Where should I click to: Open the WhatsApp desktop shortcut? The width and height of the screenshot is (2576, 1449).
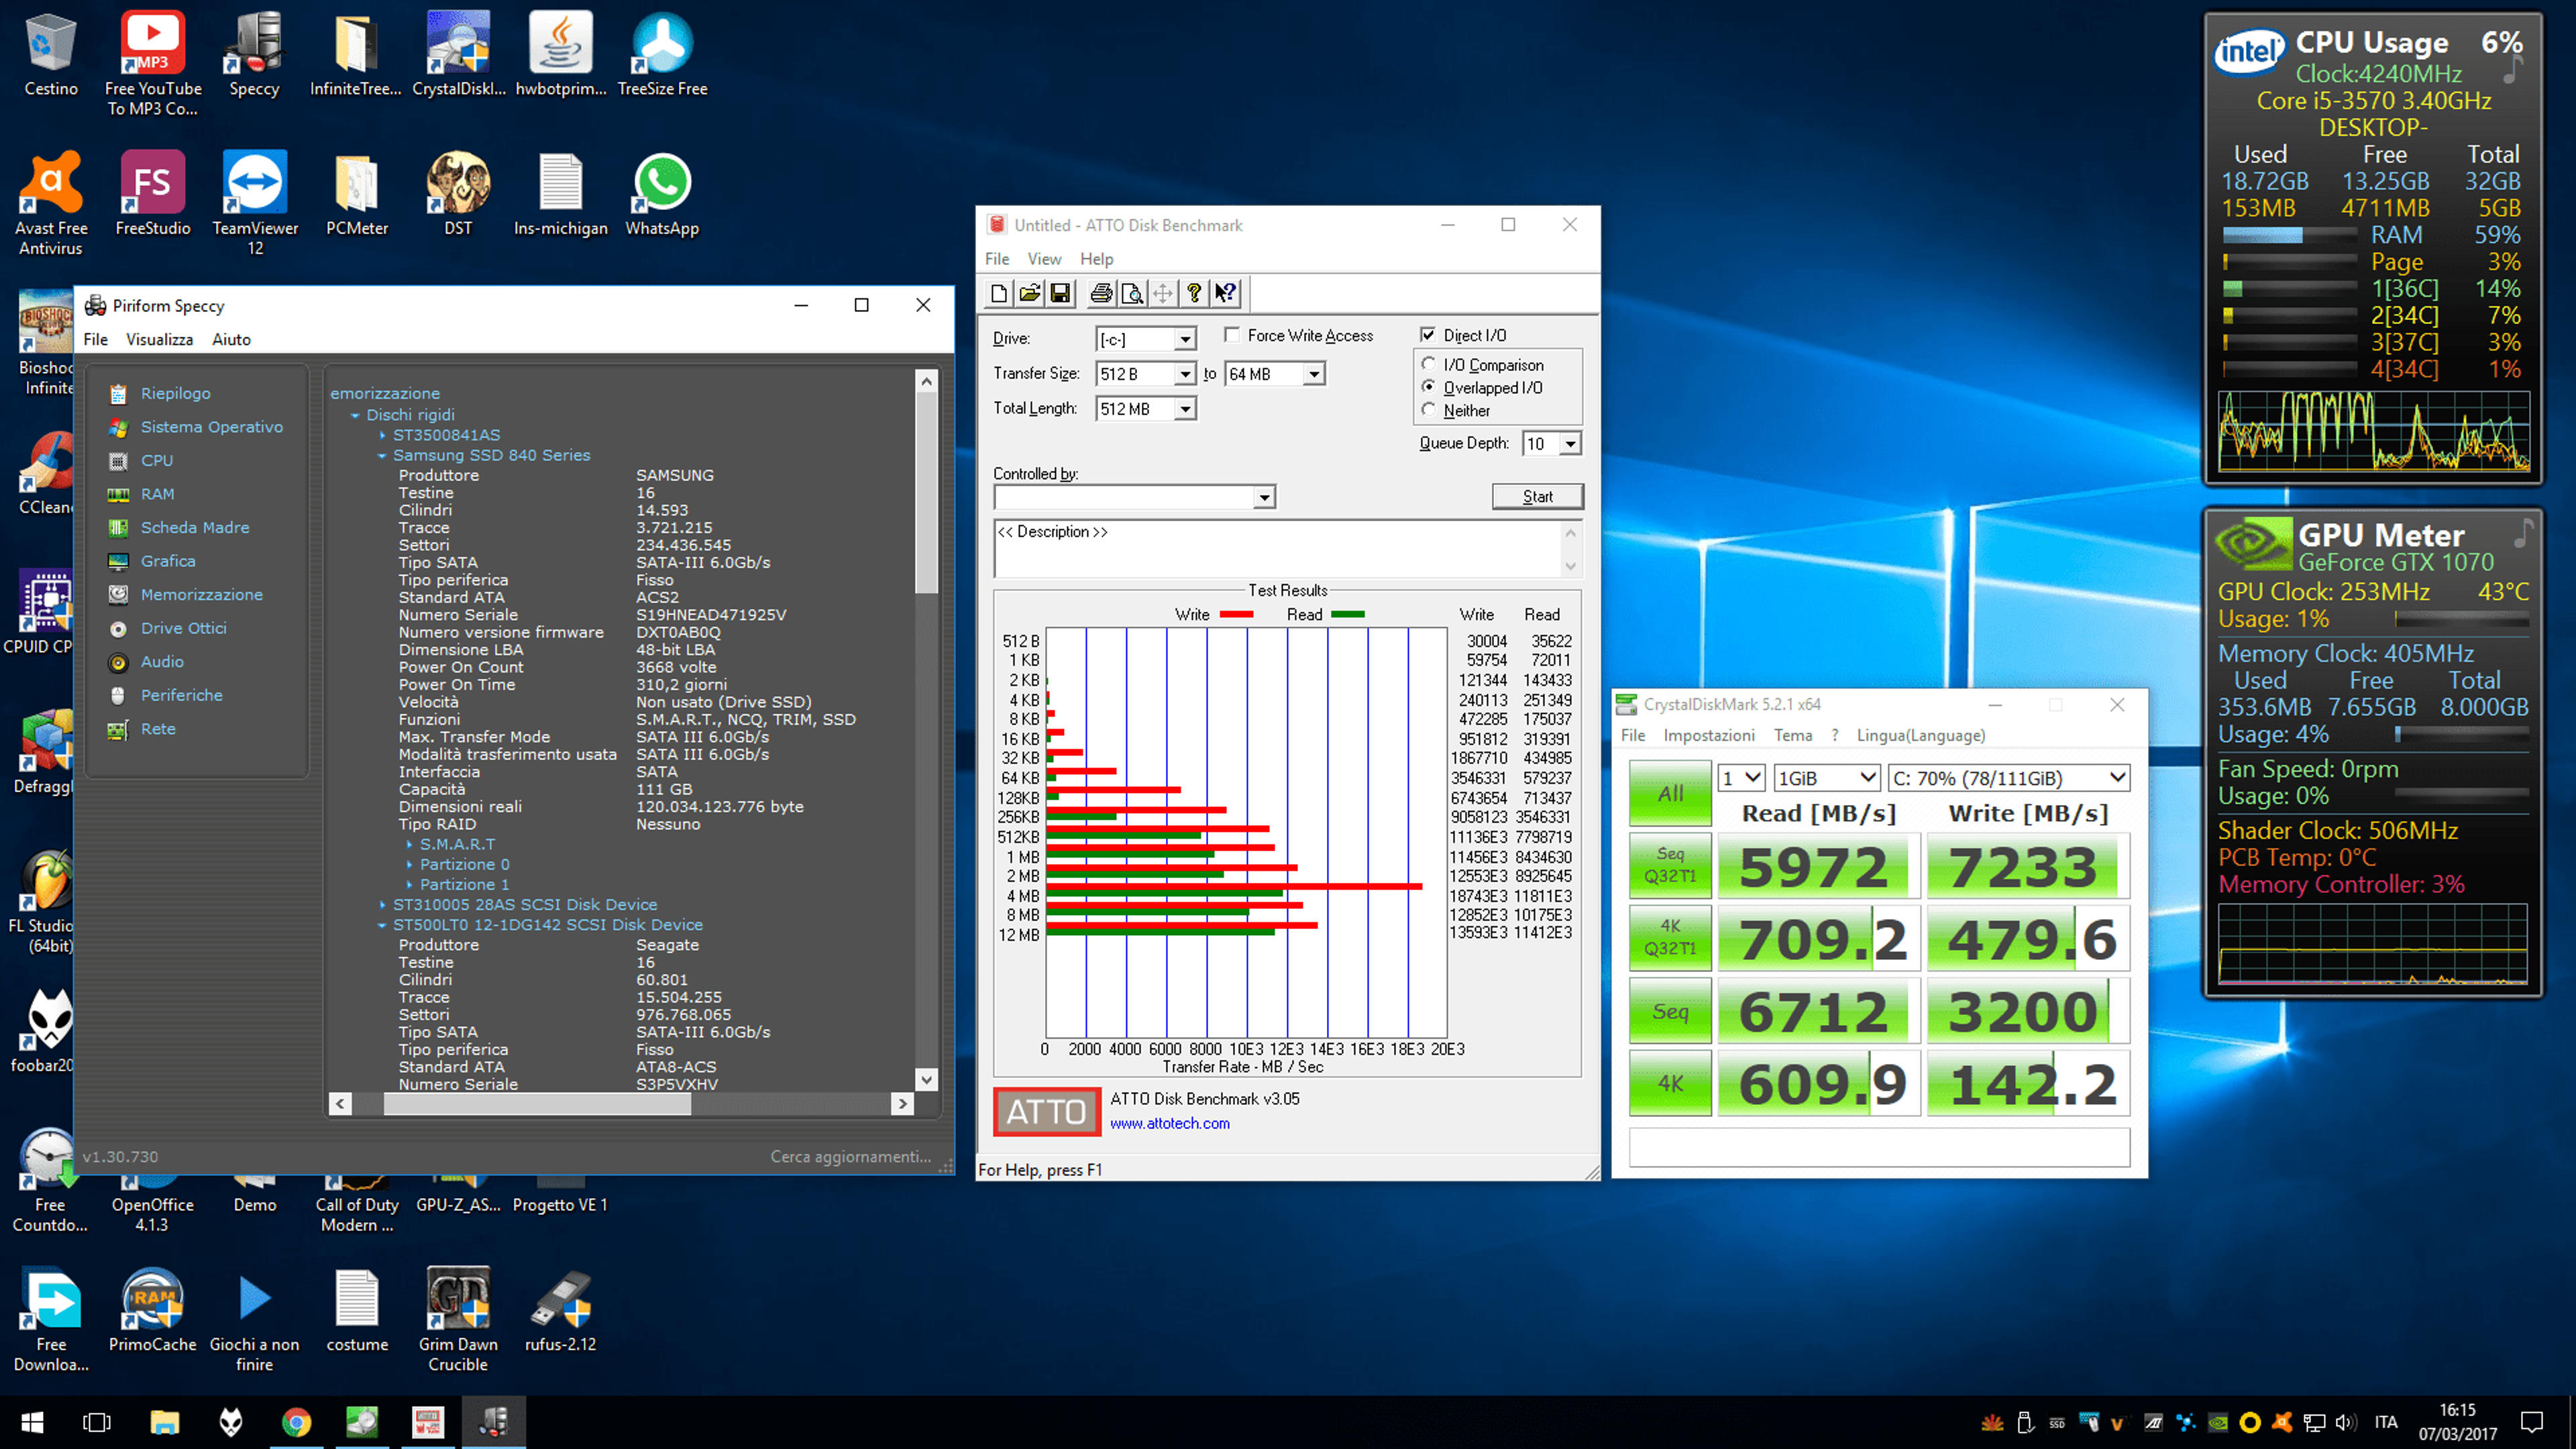662,195
